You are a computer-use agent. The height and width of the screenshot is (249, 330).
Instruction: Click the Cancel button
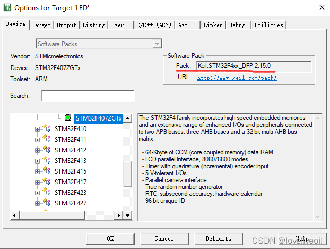(164, 239)
